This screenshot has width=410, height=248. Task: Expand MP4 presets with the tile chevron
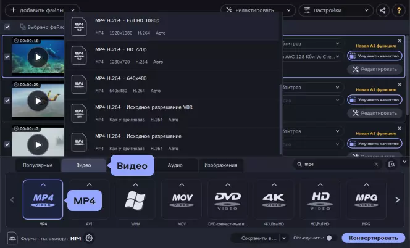[x=43, y=184]
